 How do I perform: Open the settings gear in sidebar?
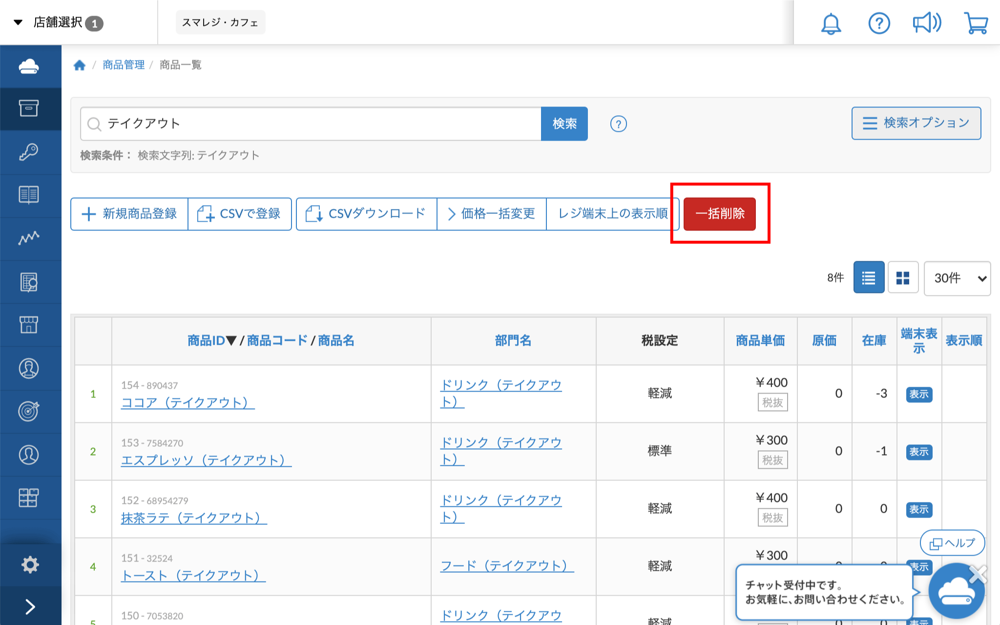click(x=30, y=564)
